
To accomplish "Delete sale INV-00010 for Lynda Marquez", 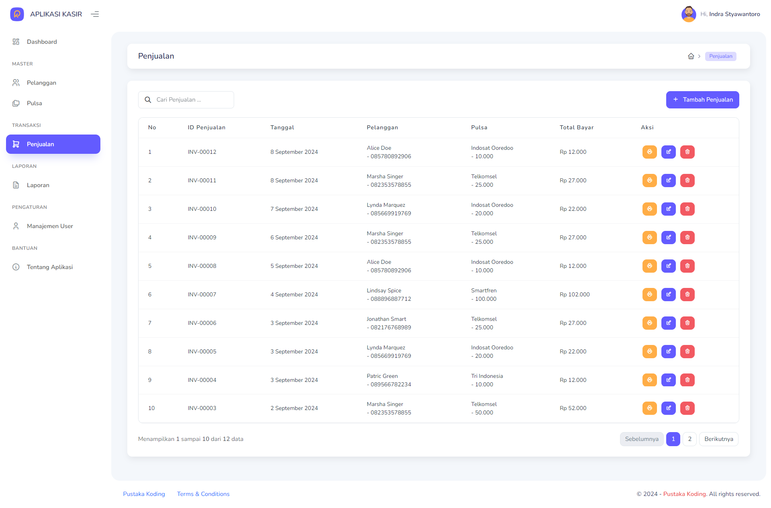I will 687,209.
